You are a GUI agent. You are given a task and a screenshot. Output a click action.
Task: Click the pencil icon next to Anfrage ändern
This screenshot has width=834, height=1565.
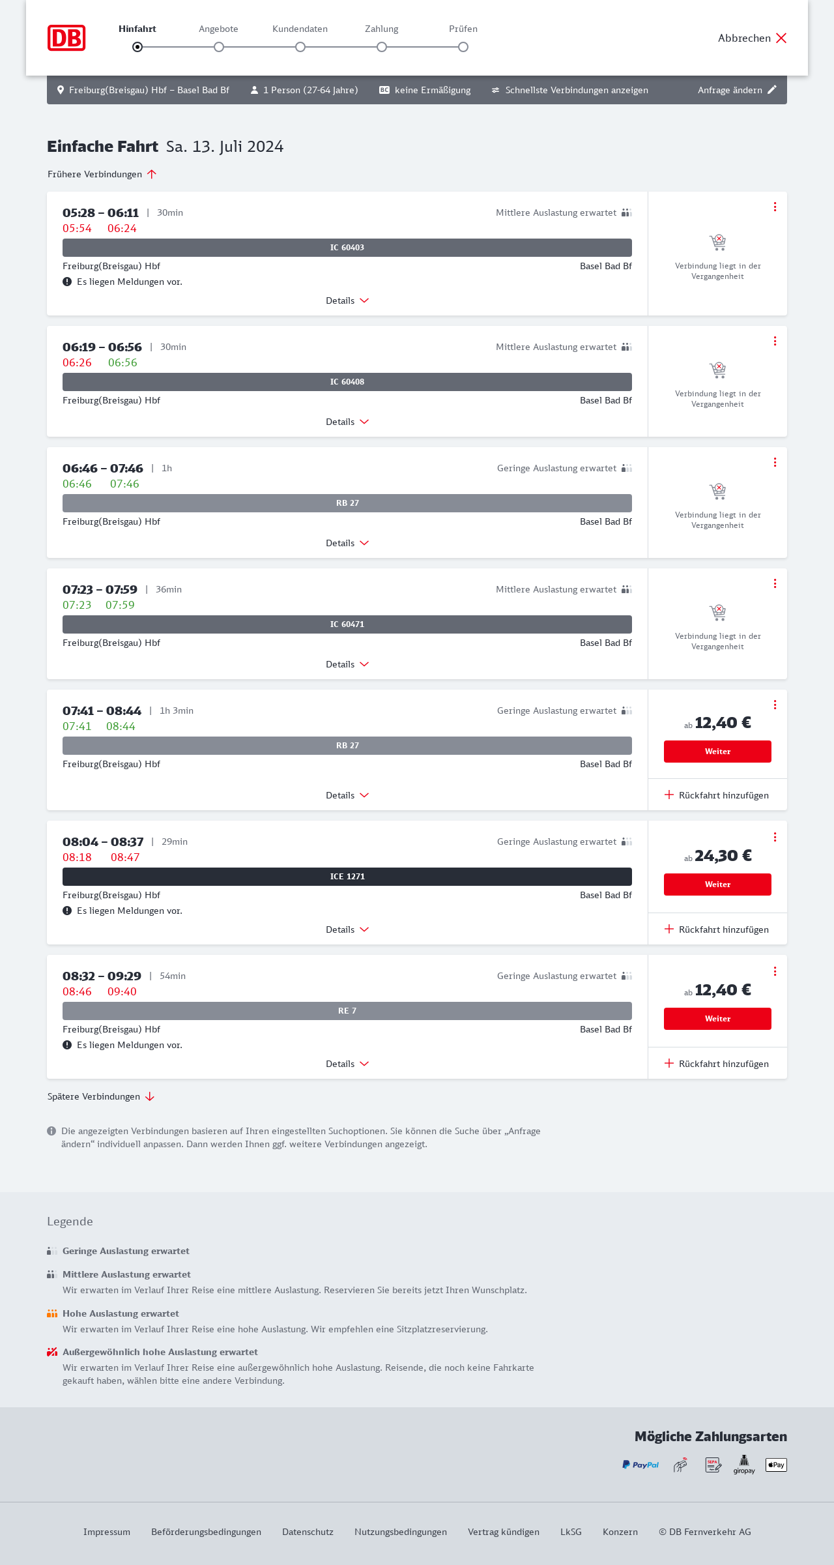pos(772,90)
